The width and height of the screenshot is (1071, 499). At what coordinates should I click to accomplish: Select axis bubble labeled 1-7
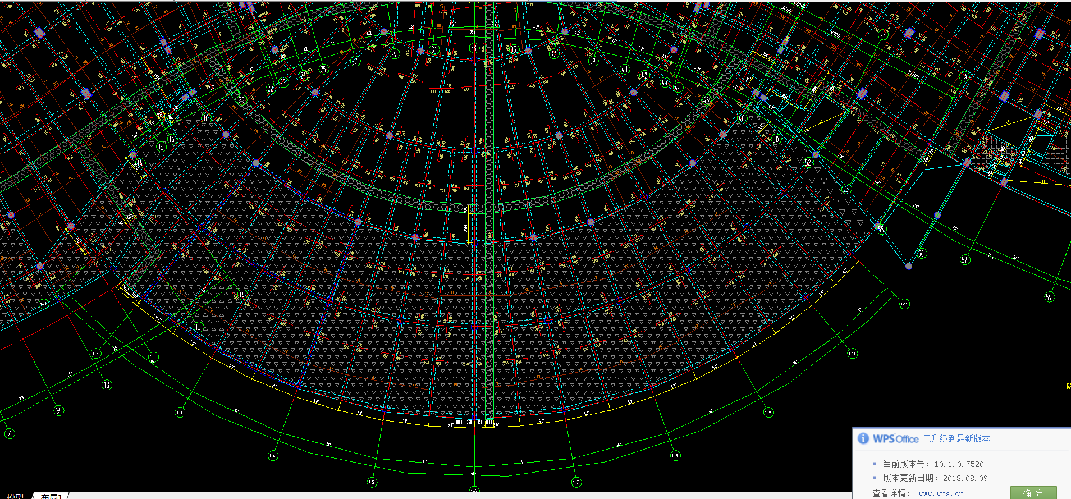click(576, 482)
